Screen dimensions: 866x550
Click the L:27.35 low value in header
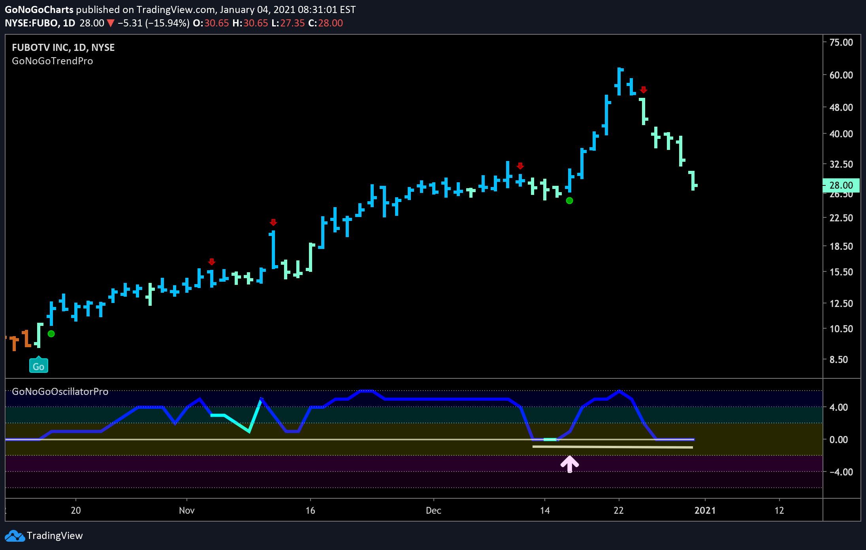tap(288, 23)
